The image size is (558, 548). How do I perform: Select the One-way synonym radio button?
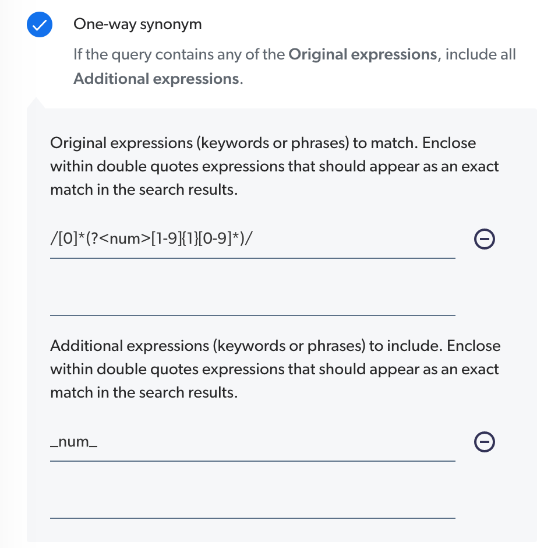(x=40, y=24)
